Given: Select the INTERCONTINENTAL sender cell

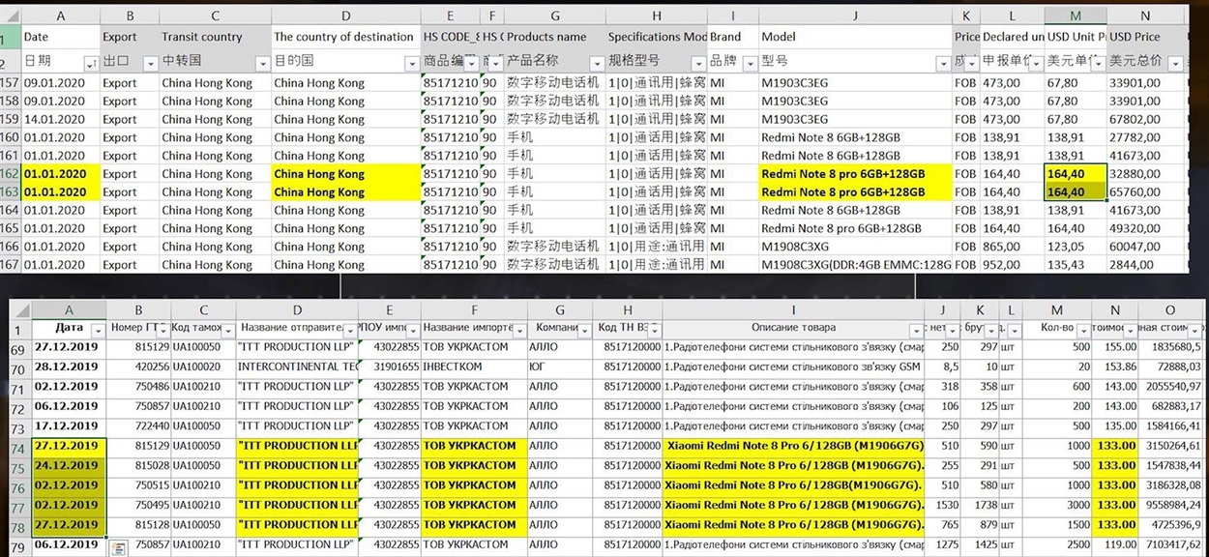Looking at the screenshot, I should (x=297, y=366).
